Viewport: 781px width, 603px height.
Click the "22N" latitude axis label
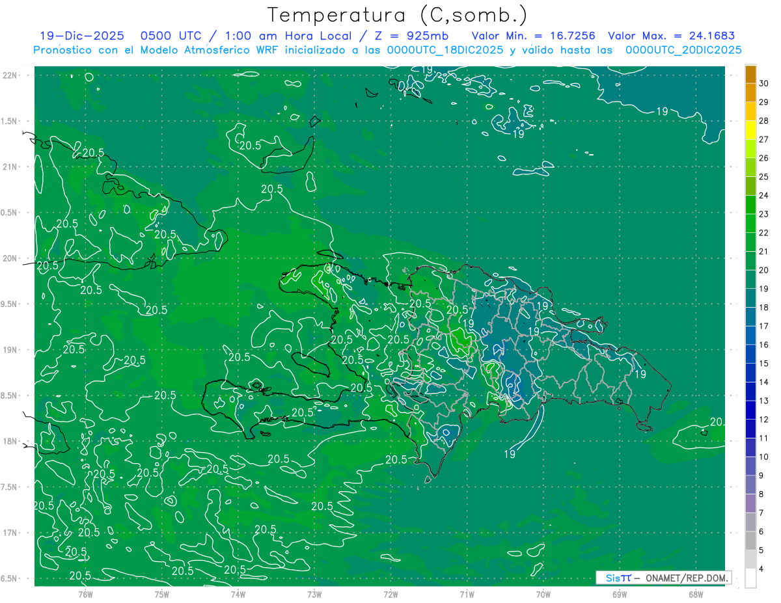click(x=10, y=75)
